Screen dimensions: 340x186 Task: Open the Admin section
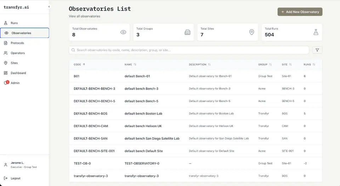(24, 83)
